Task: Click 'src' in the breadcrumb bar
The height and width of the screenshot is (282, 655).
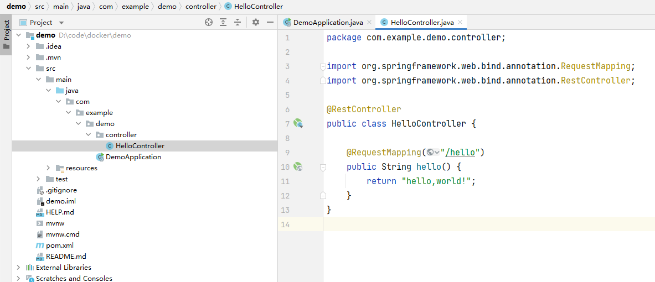Action: tap(40, 7)
